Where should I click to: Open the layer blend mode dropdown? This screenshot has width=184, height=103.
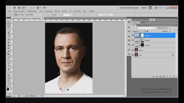144,28
